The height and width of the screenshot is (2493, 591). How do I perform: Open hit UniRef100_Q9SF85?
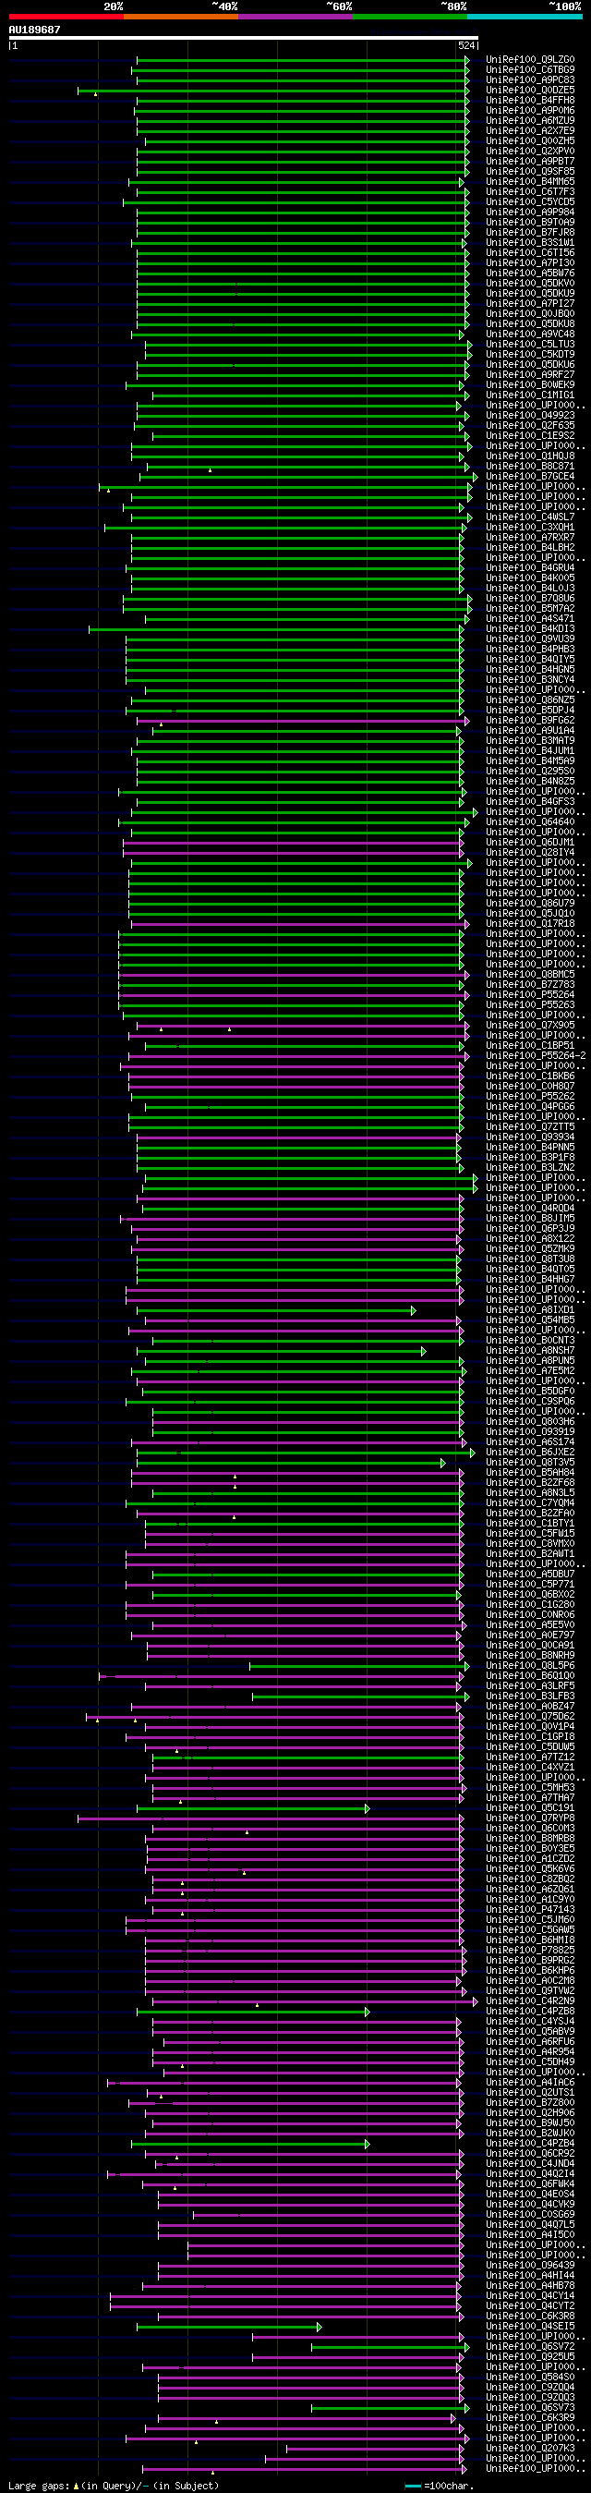(530, 171)
